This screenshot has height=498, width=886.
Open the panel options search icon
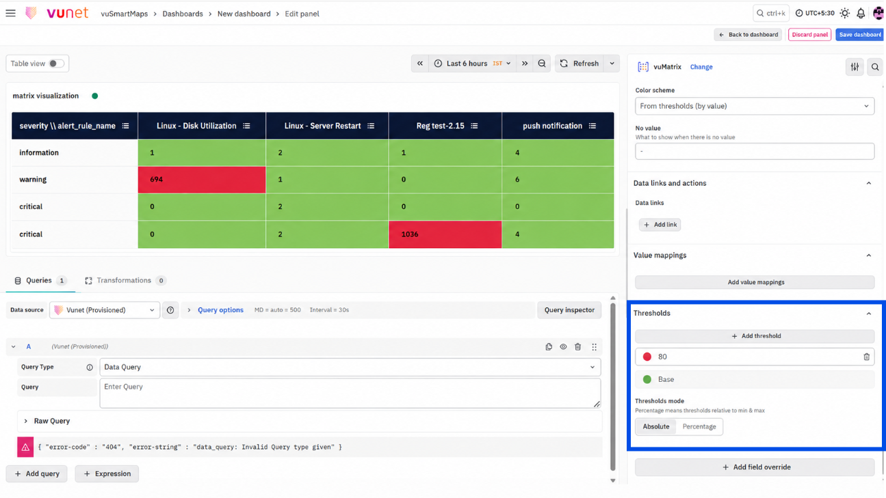point(875,67)
